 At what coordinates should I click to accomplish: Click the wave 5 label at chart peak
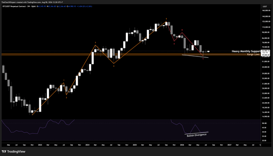point(166,19)
